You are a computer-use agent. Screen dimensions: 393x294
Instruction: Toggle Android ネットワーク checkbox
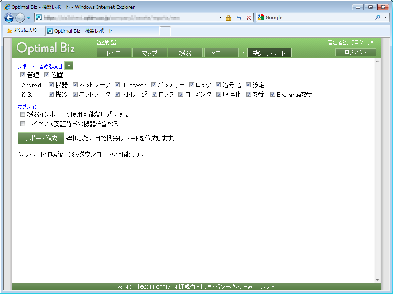[75, 85]
